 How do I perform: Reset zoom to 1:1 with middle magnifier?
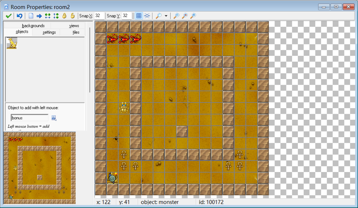185,16
